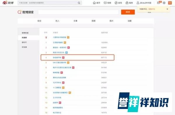Select the first item in the left sidebar
Image resolution: width=175 pixels, height=115 pixels.
(x=25, y=33)
